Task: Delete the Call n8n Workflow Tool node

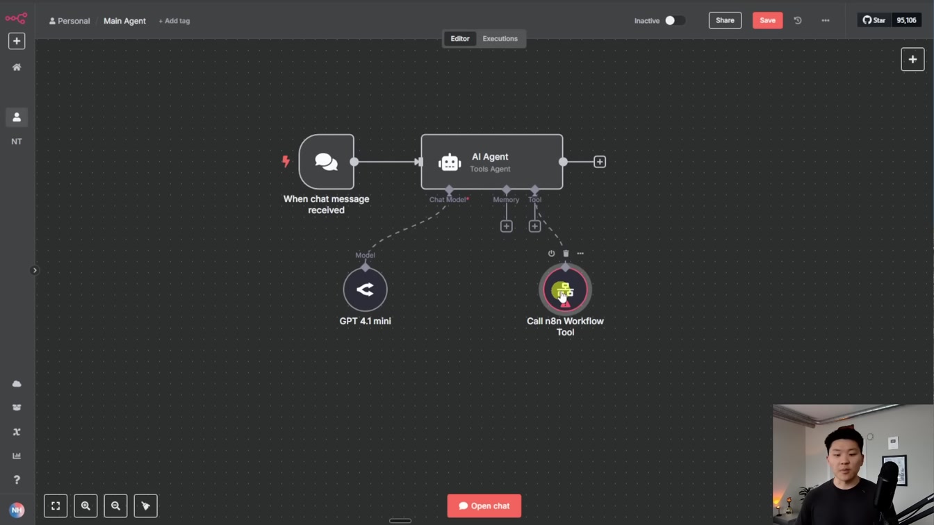Action: point(566,253)
